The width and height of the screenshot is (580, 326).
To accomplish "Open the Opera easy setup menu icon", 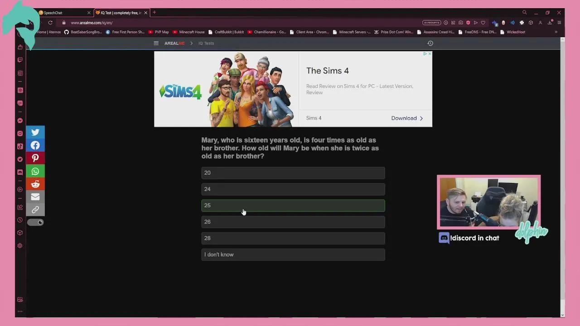I will point(559,23).
